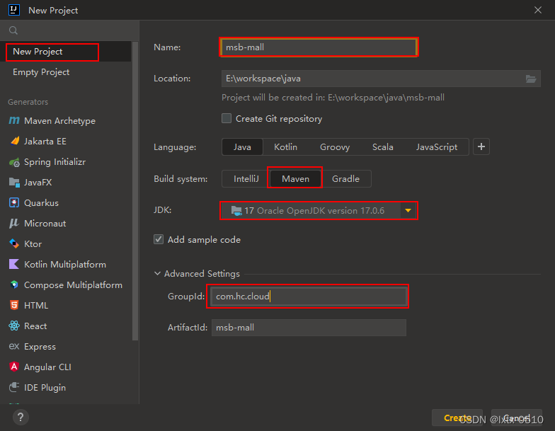Click the sidebar search field

[69, 30]
